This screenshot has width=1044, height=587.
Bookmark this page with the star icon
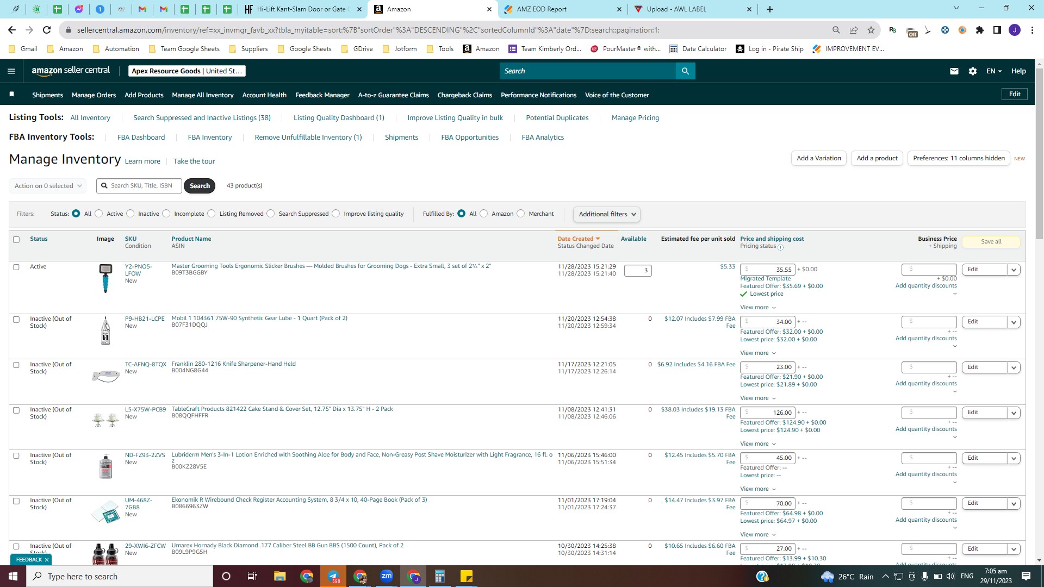point(871,30)
